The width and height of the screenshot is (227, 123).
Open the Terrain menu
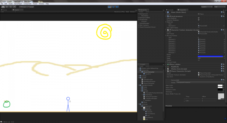coord(35,4)
